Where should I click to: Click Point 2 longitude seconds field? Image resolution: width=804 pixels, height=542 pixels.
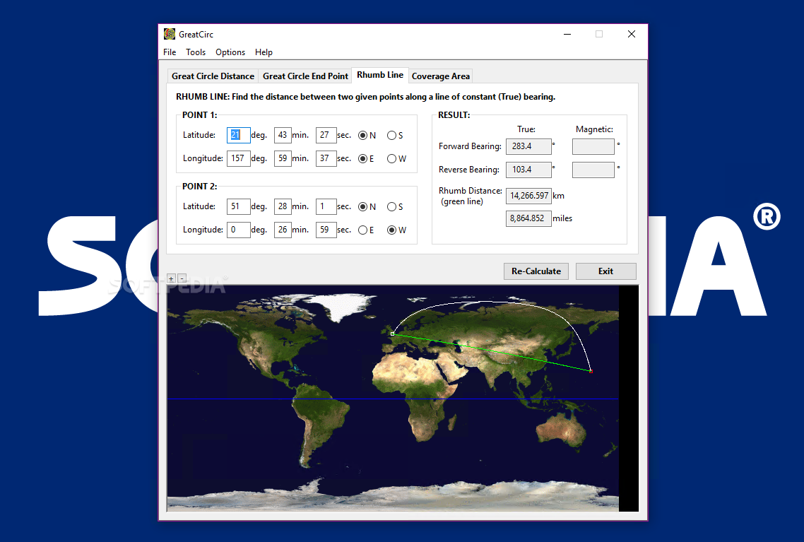(x=326, y=229)
